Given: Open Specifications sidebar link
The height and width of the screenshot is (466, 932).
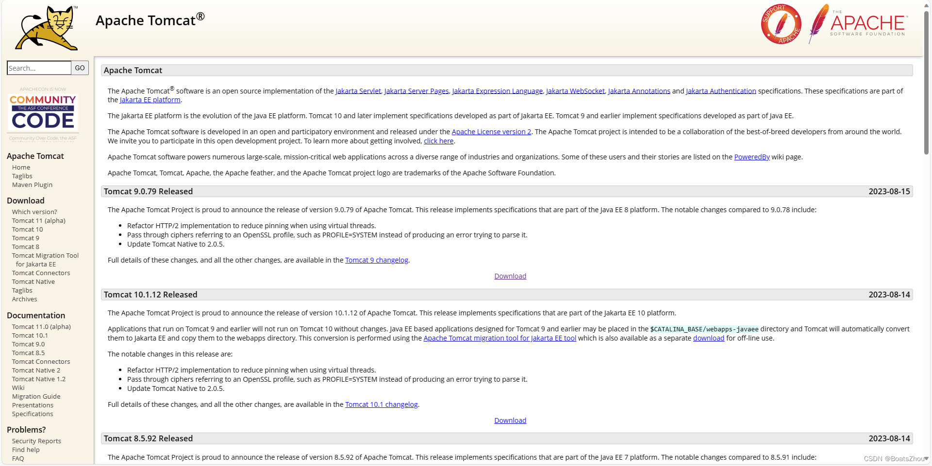Looking at the screenshot, I should pos(33,414).
